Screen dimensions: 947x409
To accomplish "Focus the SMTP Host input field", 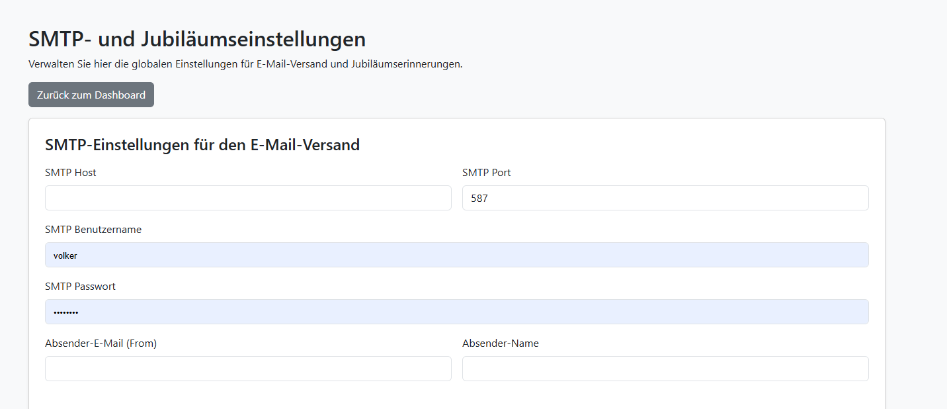I will pos(248,198).
